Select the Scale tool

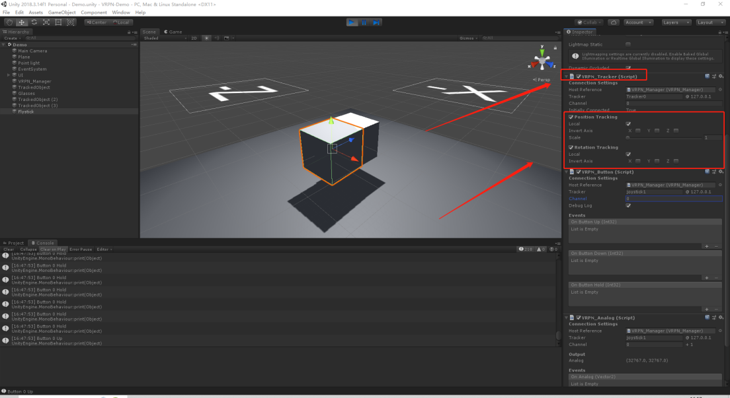pyautogui.click(x=46, y=22)
